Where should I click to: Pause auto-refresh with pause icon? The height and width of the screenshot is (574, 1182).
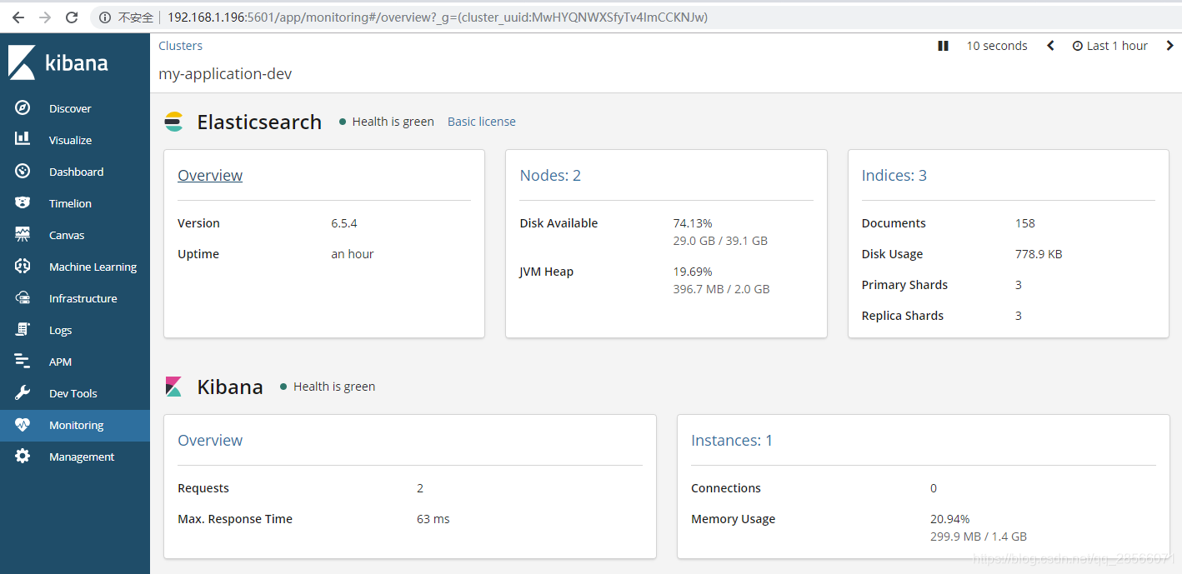[x=943, y=46]
